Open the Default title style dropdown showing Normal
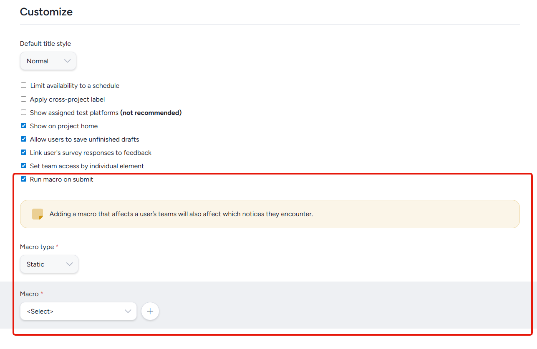The image size is (537, 349). tap(48, 61)
